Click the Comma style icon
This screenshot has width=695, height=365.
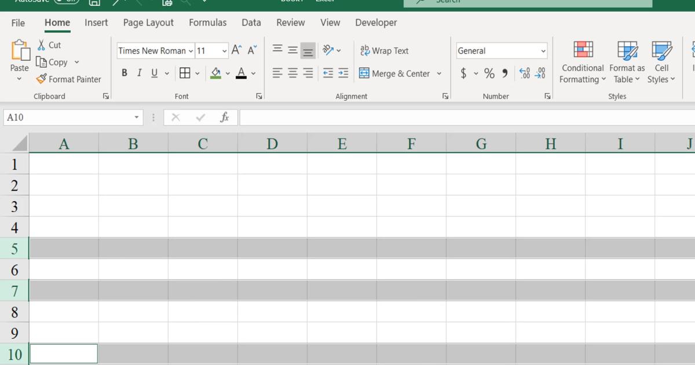tap(503, 73)
